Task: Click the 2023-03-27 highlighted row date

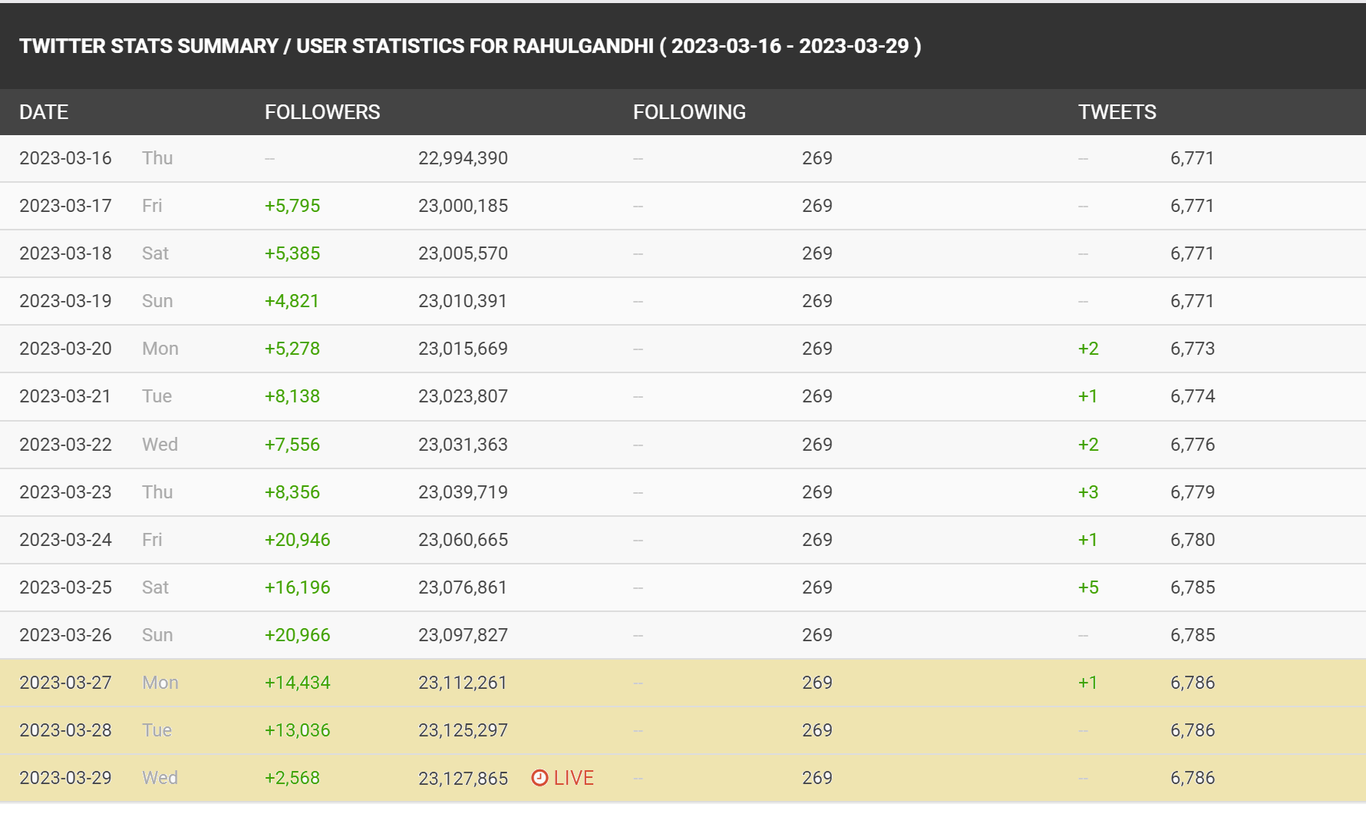Action: (65, 683)
